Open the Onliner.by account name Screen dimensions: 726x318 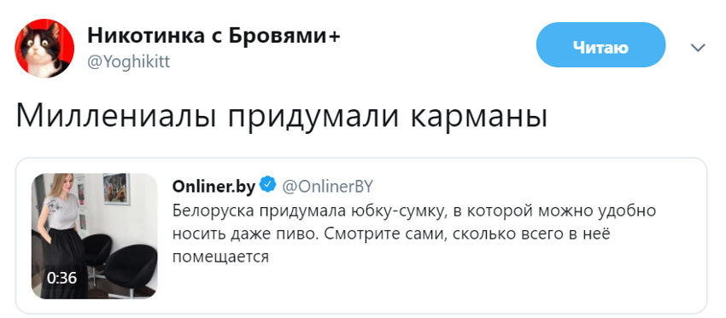tap(214, 186)
